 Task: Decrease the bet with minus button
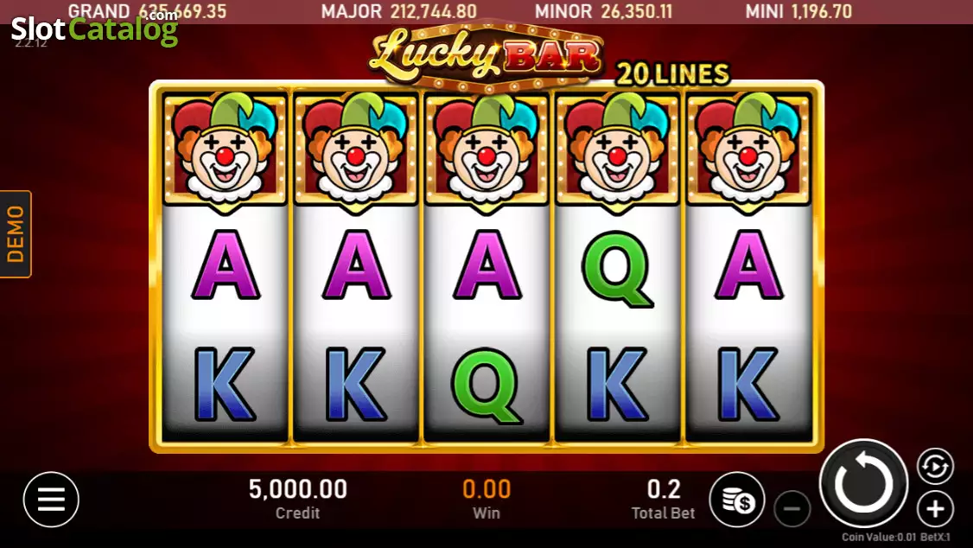click(792, 509)
